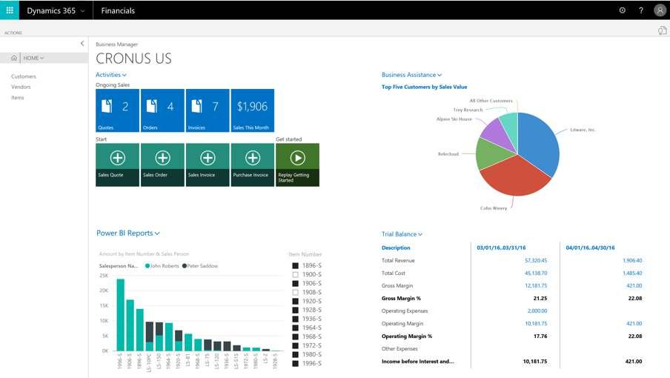Start a new Sales Quote tile
The height and width of the screenshot is (378, 670).
coord(117,165)
